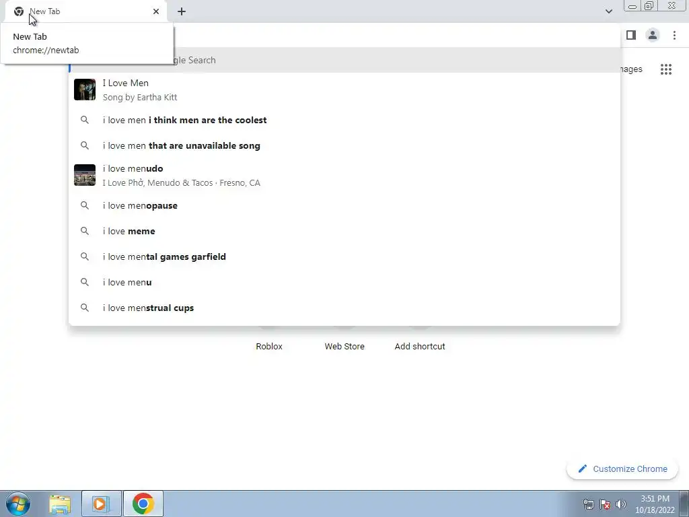Open the Web Store shortcut
This screenshot has width=689, height=517.
(x=344, y=347)
